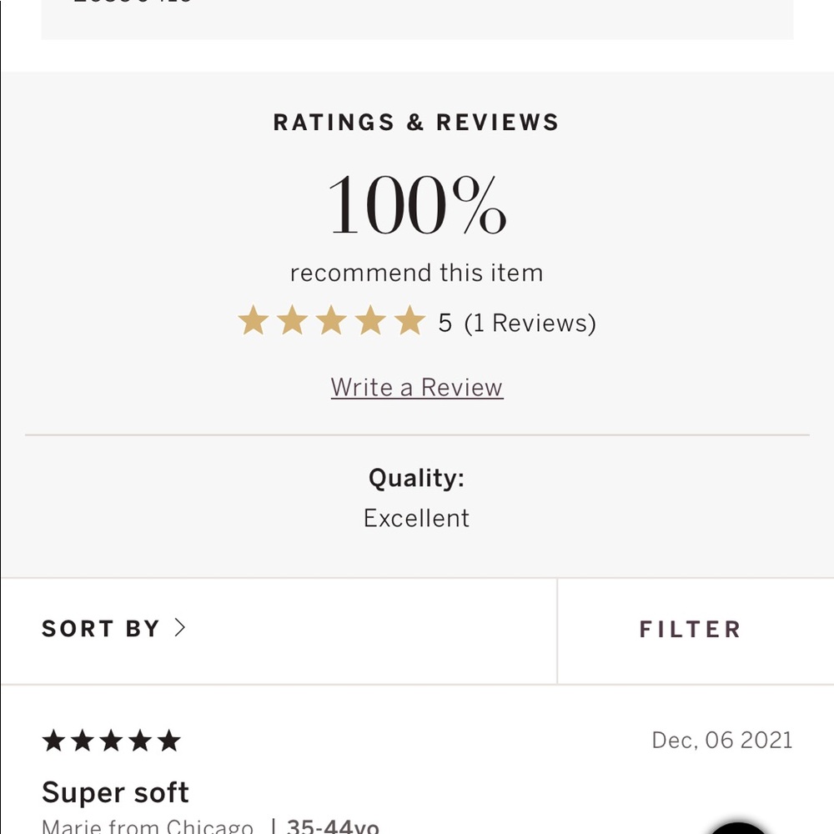Click the first gold rating star

coord(254,320)
